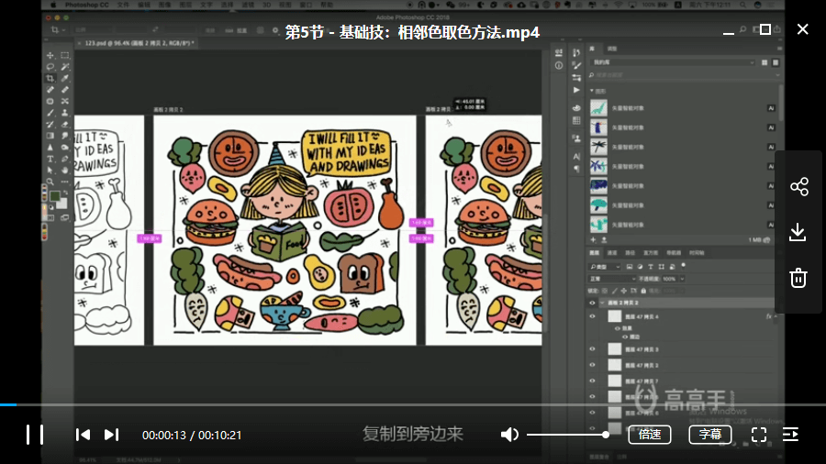Click the dark green foreground color swatch
Screen dimensions: 826x464
pyautogui.click(x=54, y=196)
